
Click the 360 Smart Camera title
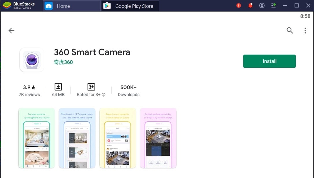click(x=92, y=52)
